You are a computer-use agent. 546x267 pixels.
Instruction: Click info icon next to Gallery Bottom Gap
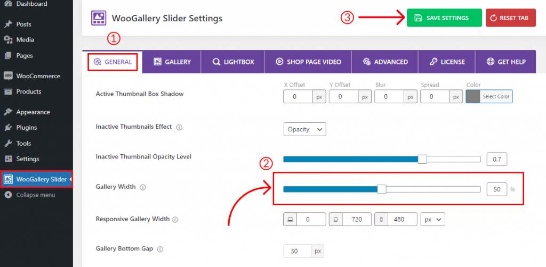coord(160,249)
